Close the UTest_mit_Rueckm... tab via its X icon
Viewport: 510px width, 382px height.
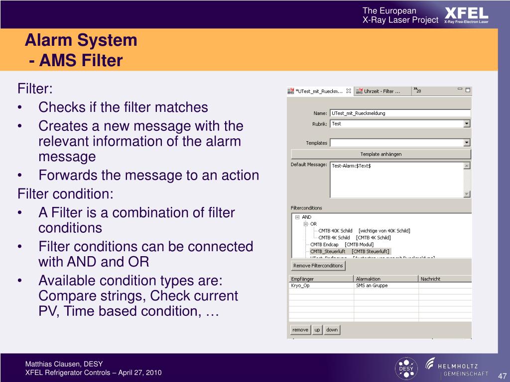[348, 91]
